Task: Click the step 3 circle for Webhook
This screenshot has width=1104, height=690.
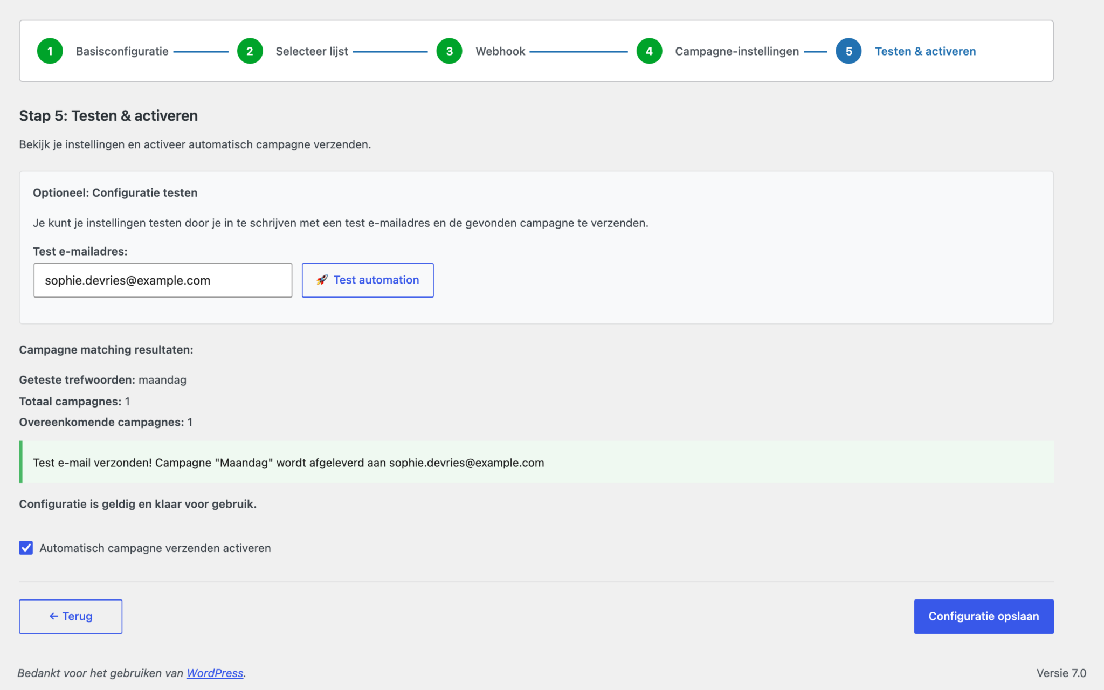Action: (450, 51)
